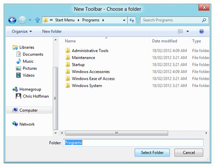
Task: Click the blue Back arrow button
Action: coord(12,20)
